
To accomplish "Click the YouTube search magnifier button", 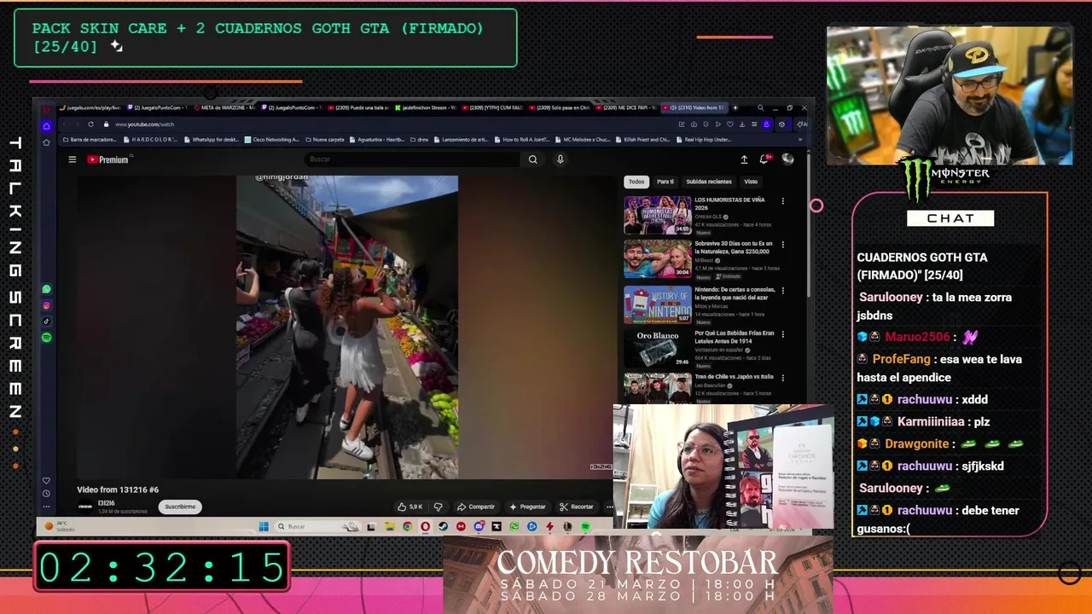I will 532,159.
